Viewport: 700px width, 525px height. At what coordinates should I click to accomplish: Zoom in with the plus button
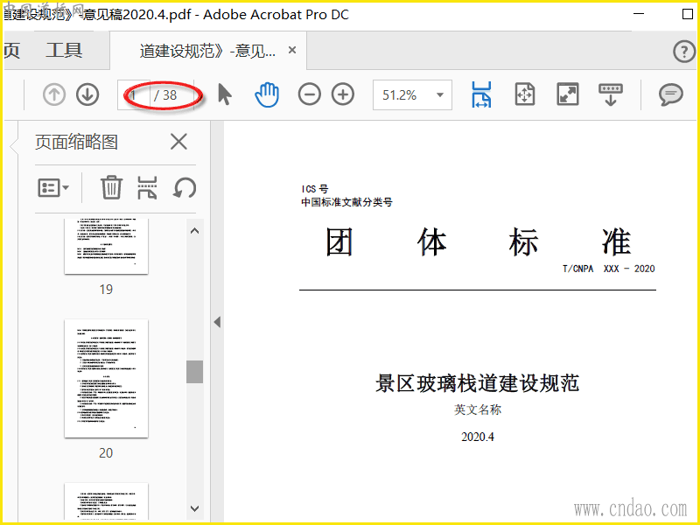tap(343, 94)
